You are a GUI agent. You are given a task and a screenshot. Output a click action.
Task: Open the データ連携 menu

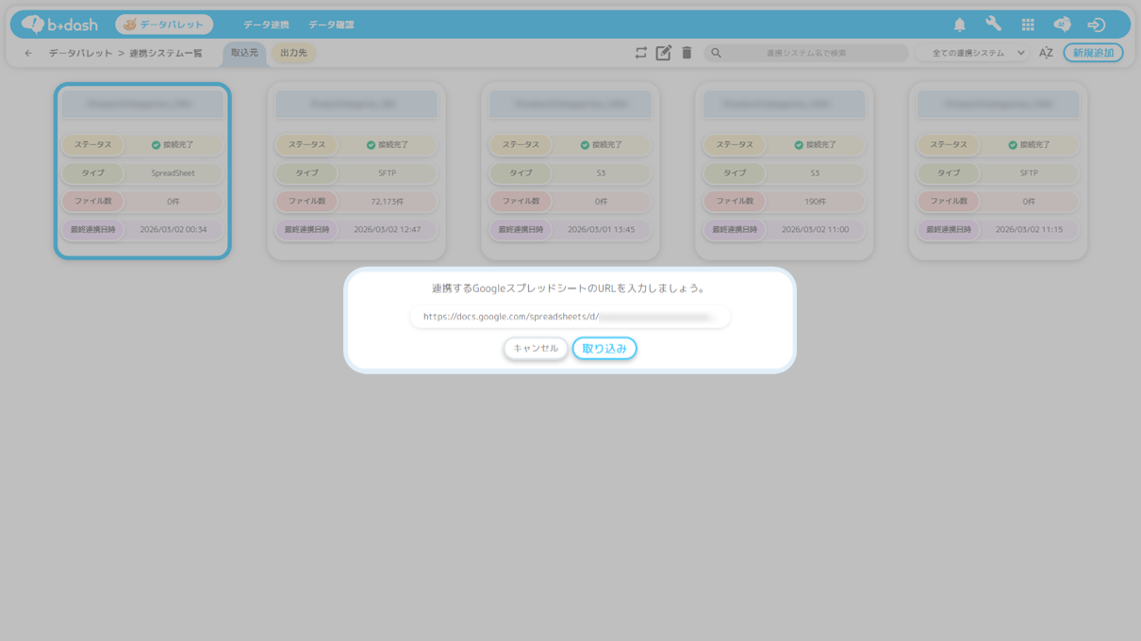coord(266,25)
